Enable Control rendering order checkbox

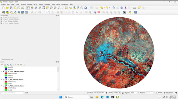coord(1,59)
